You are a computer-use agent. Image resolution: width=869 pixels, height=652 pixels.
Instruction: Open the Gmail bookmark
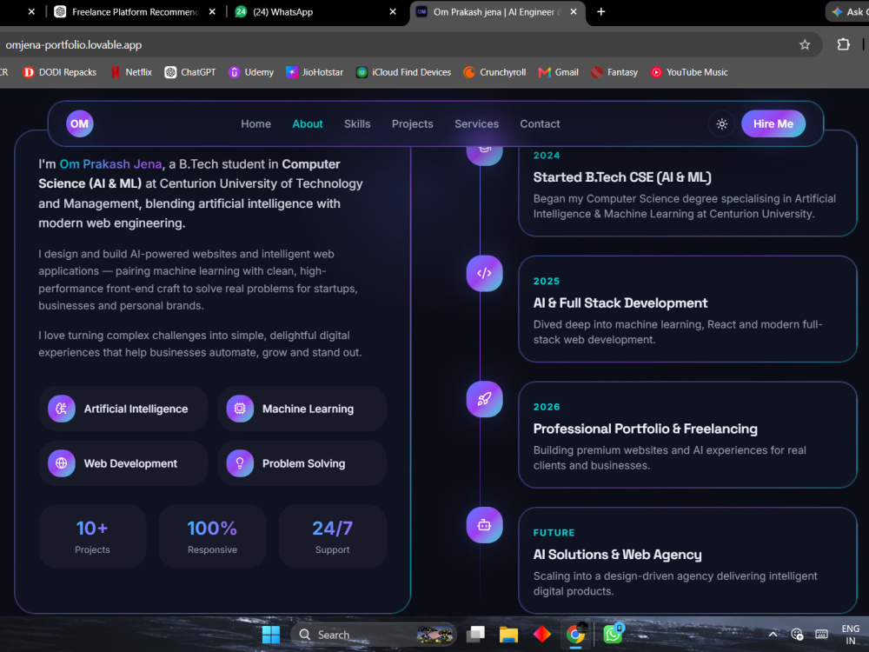[558, 72]
